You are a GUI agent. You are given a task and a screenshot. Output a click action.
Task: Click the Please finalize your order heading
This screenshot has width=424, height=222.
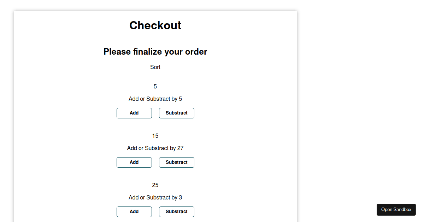click(155, 52)
